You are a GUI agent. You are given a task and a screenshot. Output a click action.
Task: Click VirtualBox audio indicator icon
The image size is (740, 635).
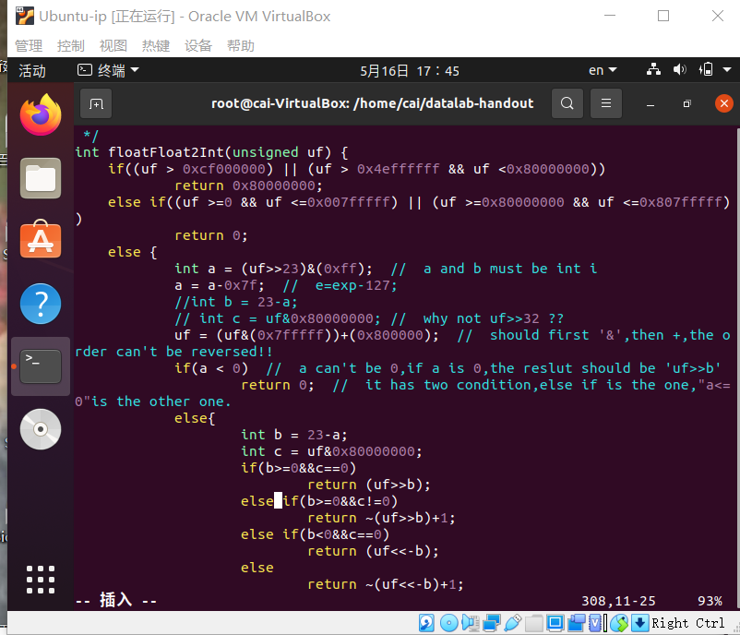(471, 623)
